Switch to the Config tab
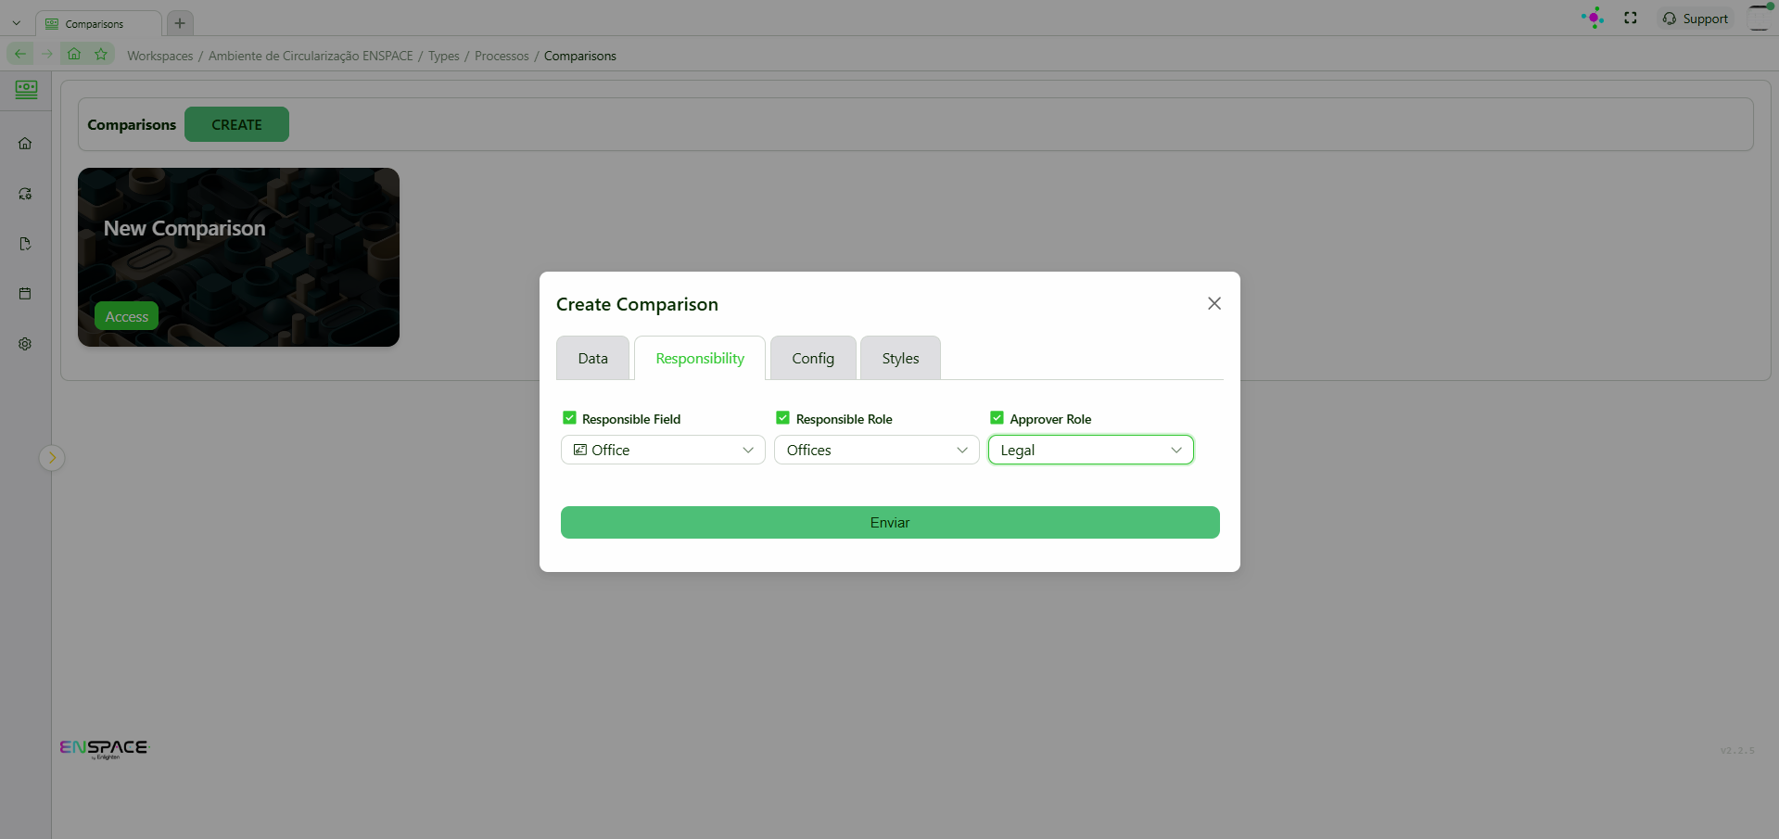 pos(813,358)
